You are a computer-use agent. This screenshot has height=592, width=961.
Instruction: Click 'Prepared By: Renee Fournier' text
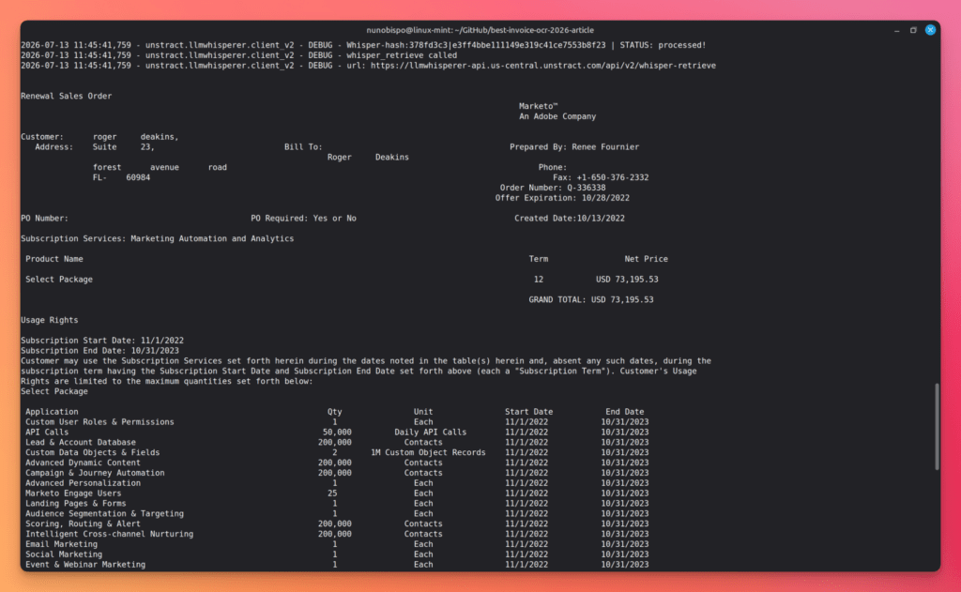click(x=574, y=147)
